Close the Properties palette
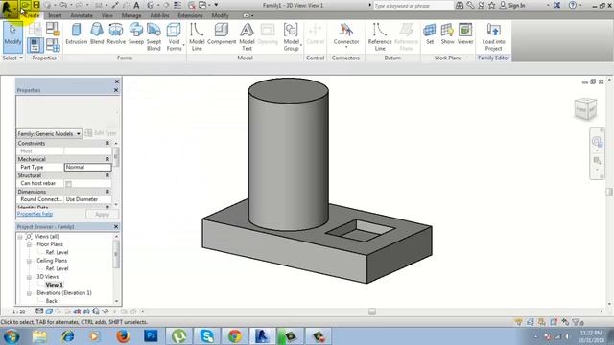The image size is (614, 345). 116,90
